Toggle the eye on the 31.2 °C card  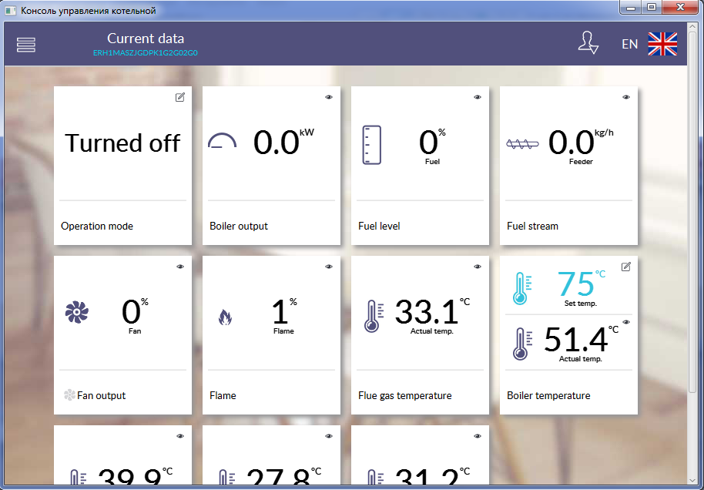click(x=478, y=435)
